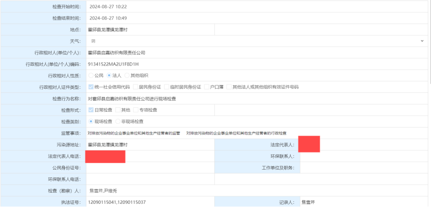Click the 污染源地址 field
Image resolution: width=431 pixels, height=207 pixels.
[x=150, y=145]
